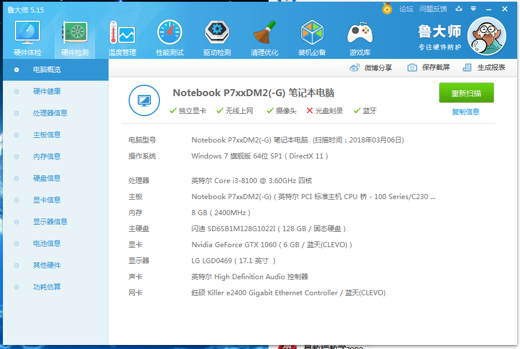This screenshot has width=520, height=349.
Task: Open 论坛 forum link
Action: click(x=406, y=9)
